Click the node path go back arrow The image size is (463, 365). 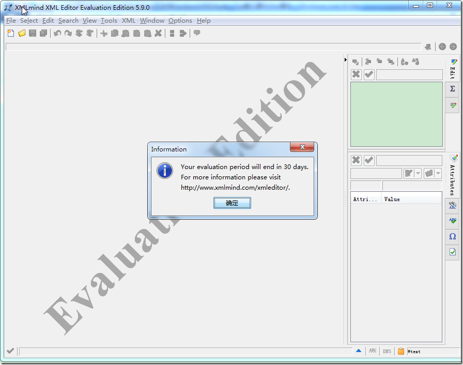coord(442,47)
